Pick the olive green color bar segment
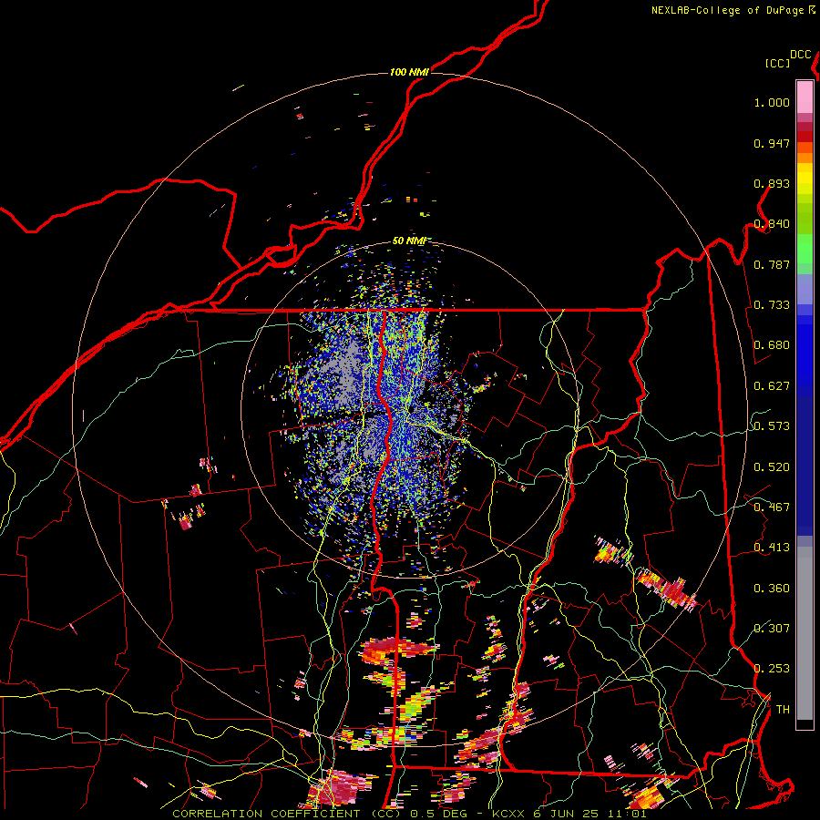The width and height of the screenshot is (820, 820). click(x=805, y=219)
